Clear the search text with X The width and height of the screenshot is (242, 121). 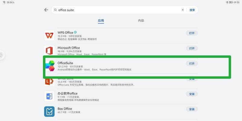[x=183, y=10]
